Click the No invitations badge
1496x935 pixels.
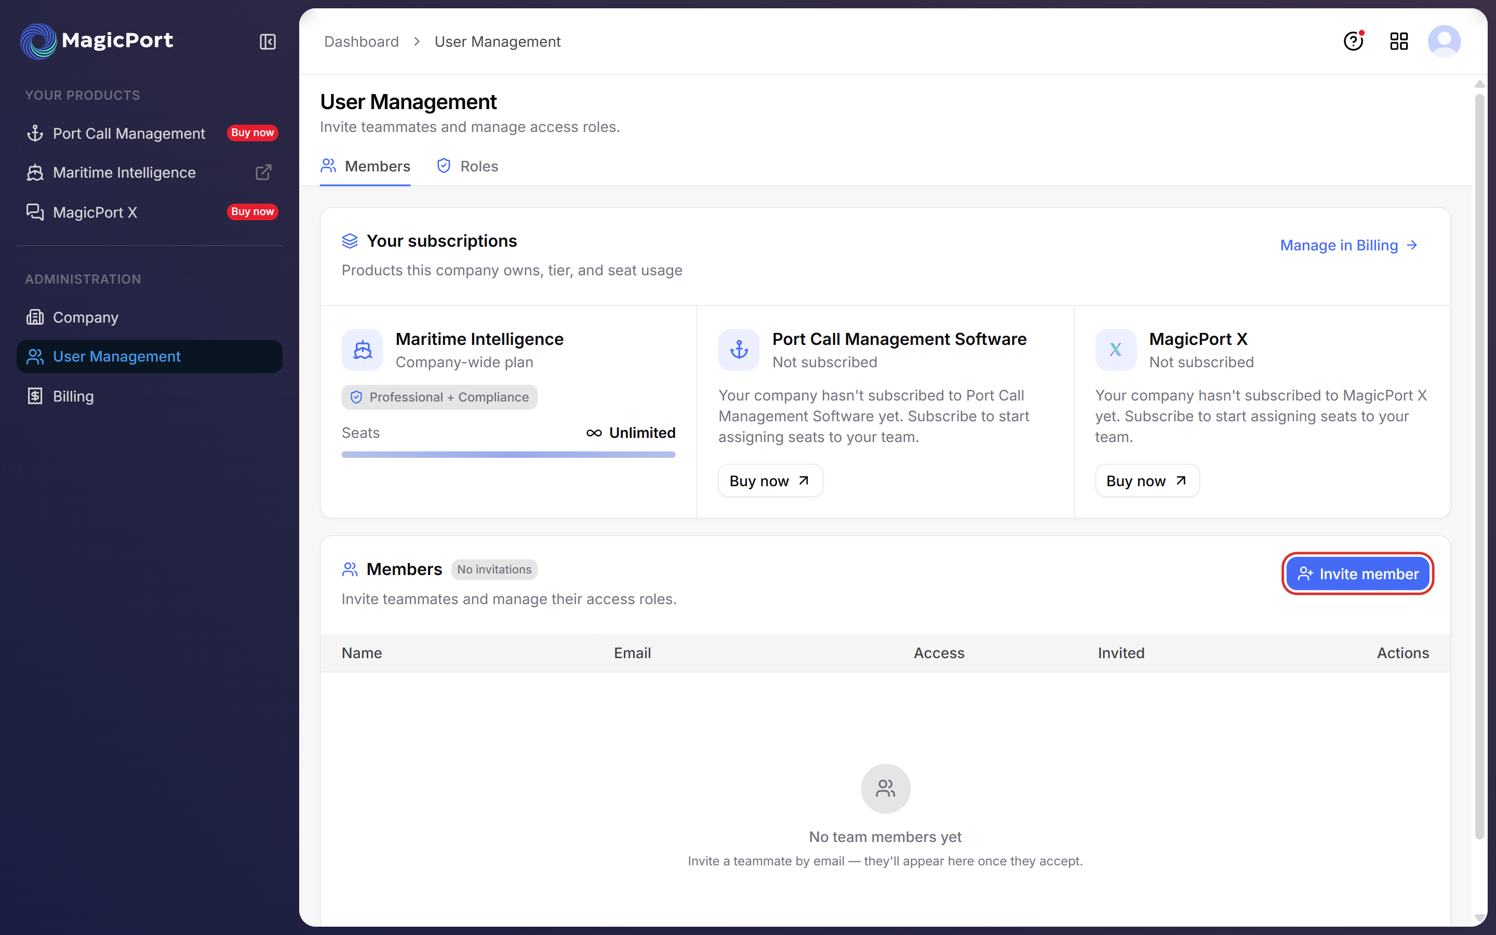tap(494, 569)
